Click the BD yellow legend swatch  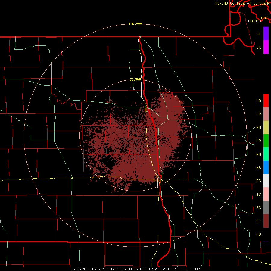[266, 128]
